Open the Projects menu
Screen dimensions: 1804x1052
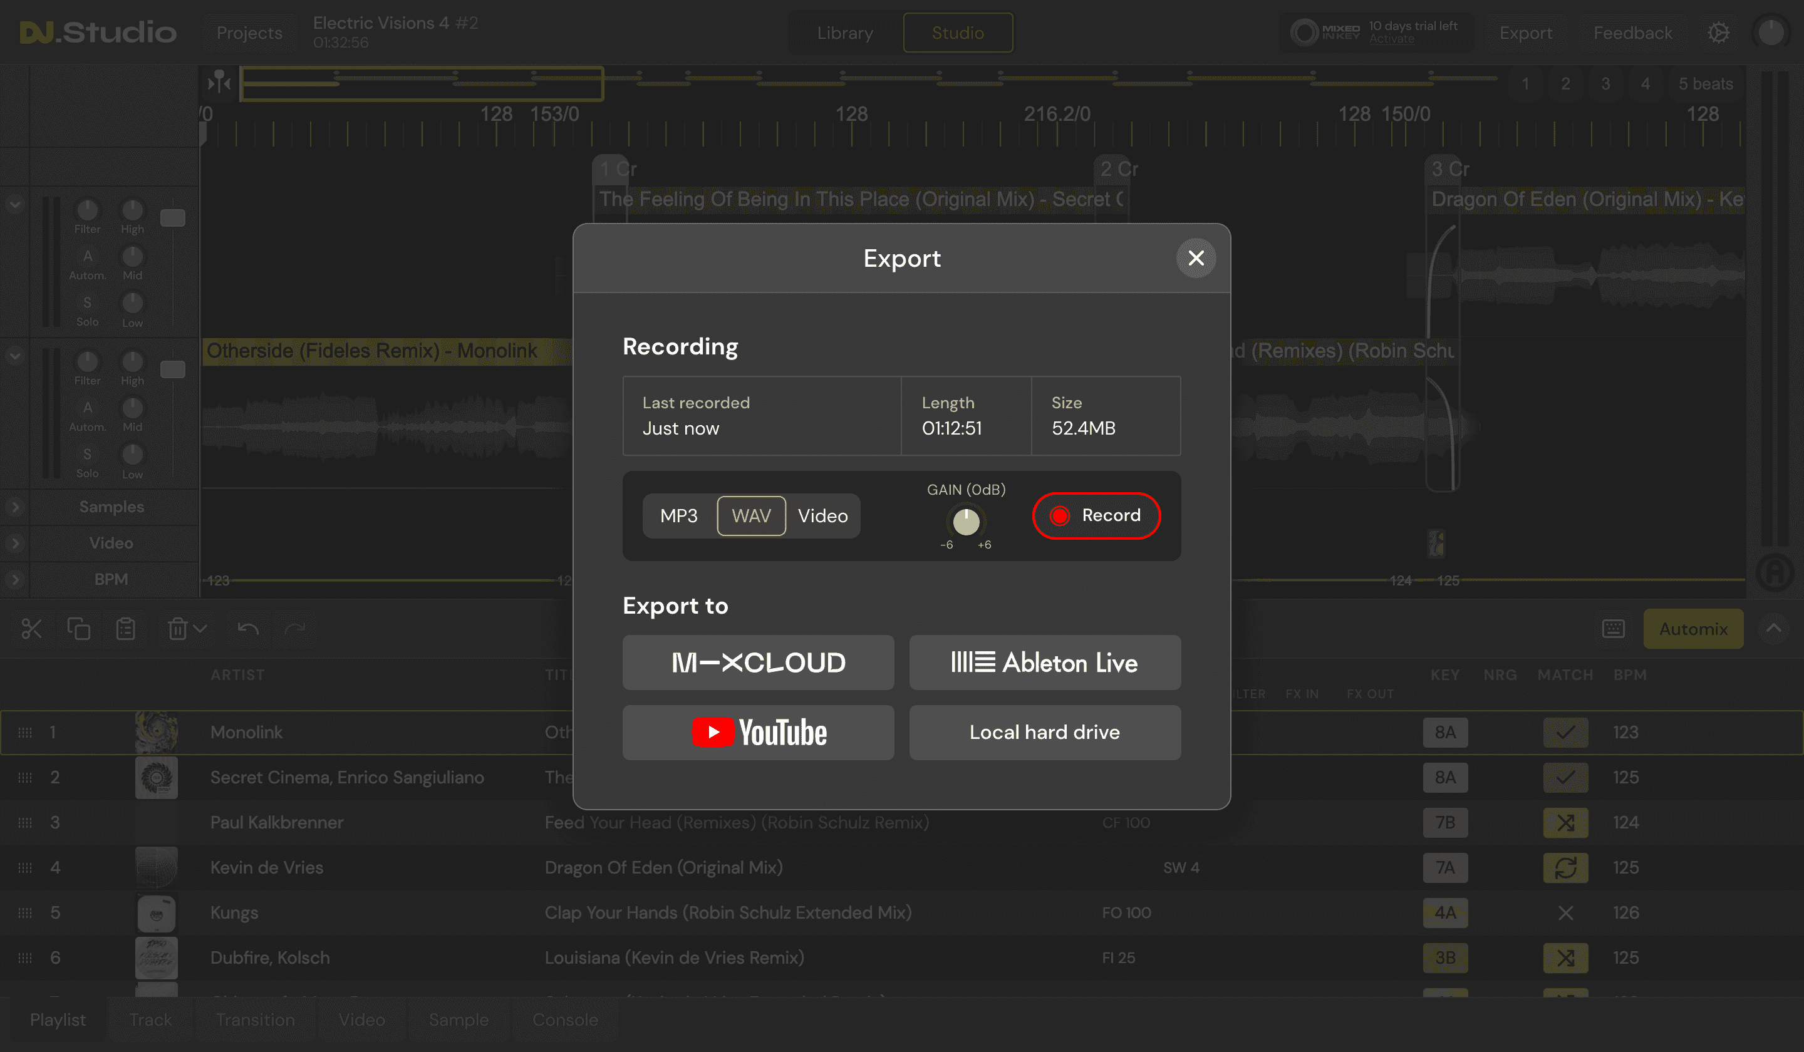click(249, 33)
